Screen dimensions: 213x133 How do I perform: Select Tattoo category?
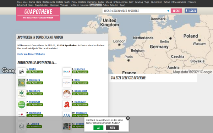pyautogui.click(x=167, y=2)
